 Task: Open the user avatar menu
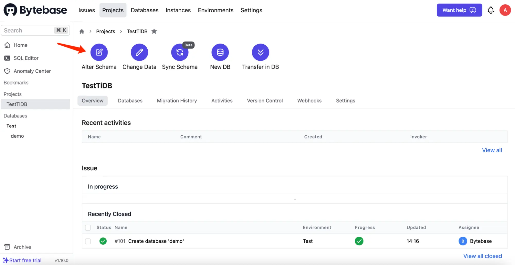[505, 10]
